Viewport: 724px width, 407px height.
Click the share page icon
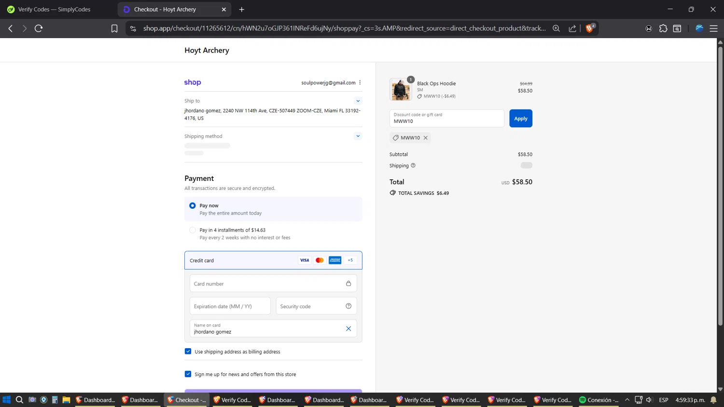pos(572,28)
